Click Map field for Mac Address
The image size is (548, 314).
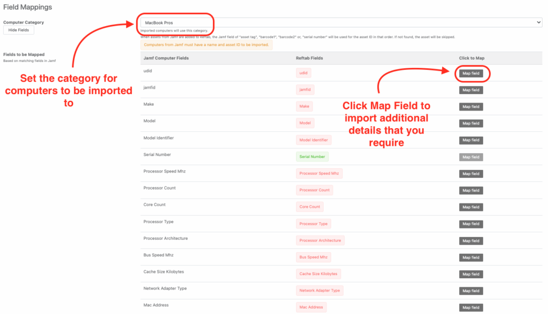(471, 308)
